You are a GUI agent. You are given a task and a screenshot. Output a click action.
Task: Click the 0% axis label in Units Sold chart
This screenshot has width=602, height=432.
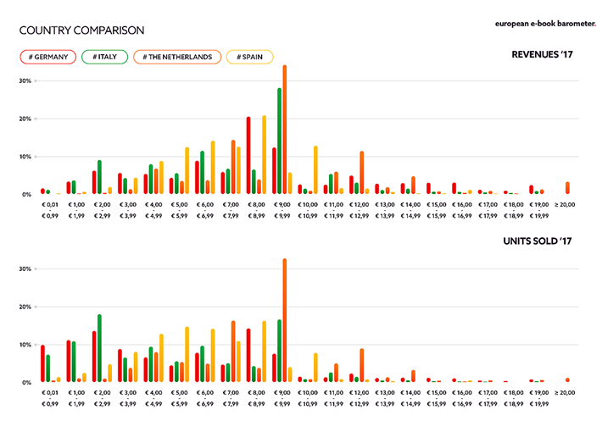coord(26,383)
